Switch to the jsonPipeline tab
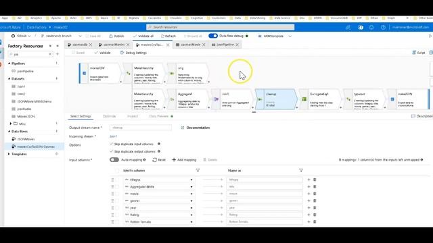The width and height of the screenshot is (433, 243). [x=225, y=45]
